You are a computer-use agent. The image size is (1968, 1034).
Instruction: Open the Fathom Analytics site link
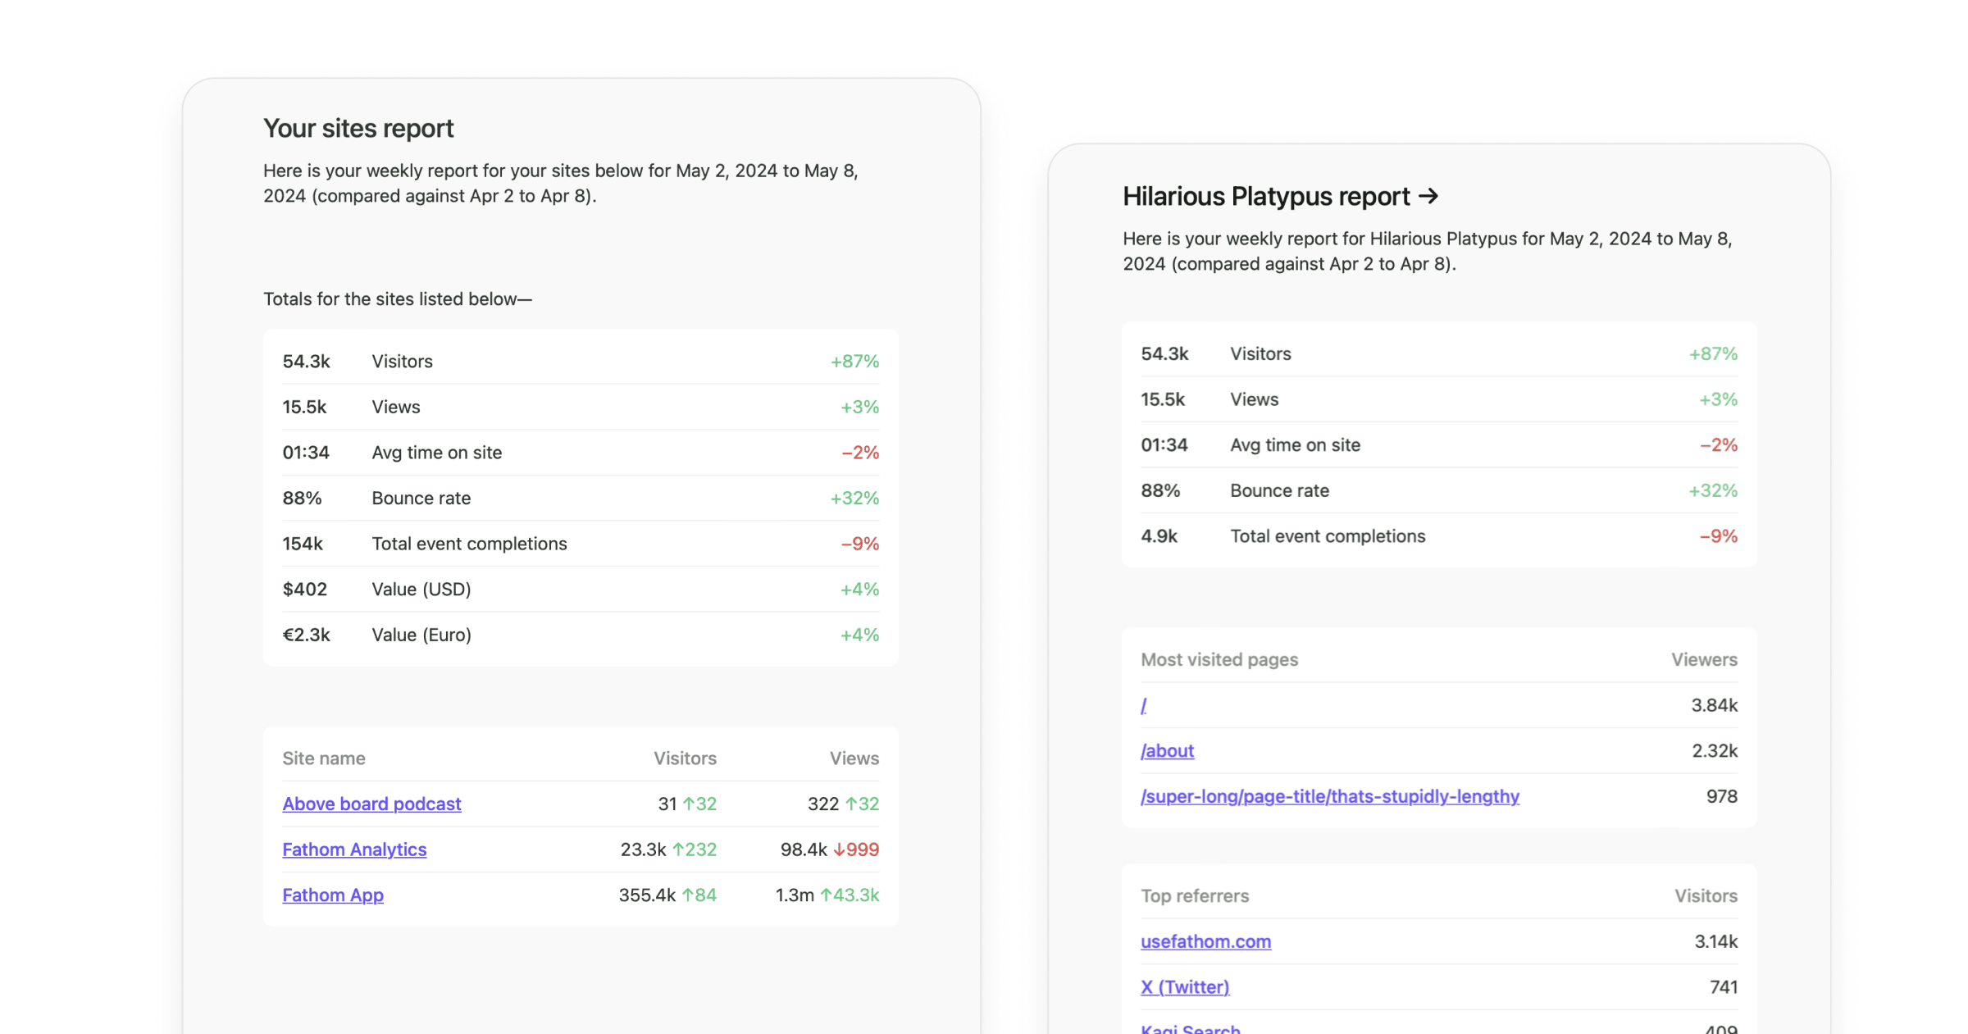354,850
